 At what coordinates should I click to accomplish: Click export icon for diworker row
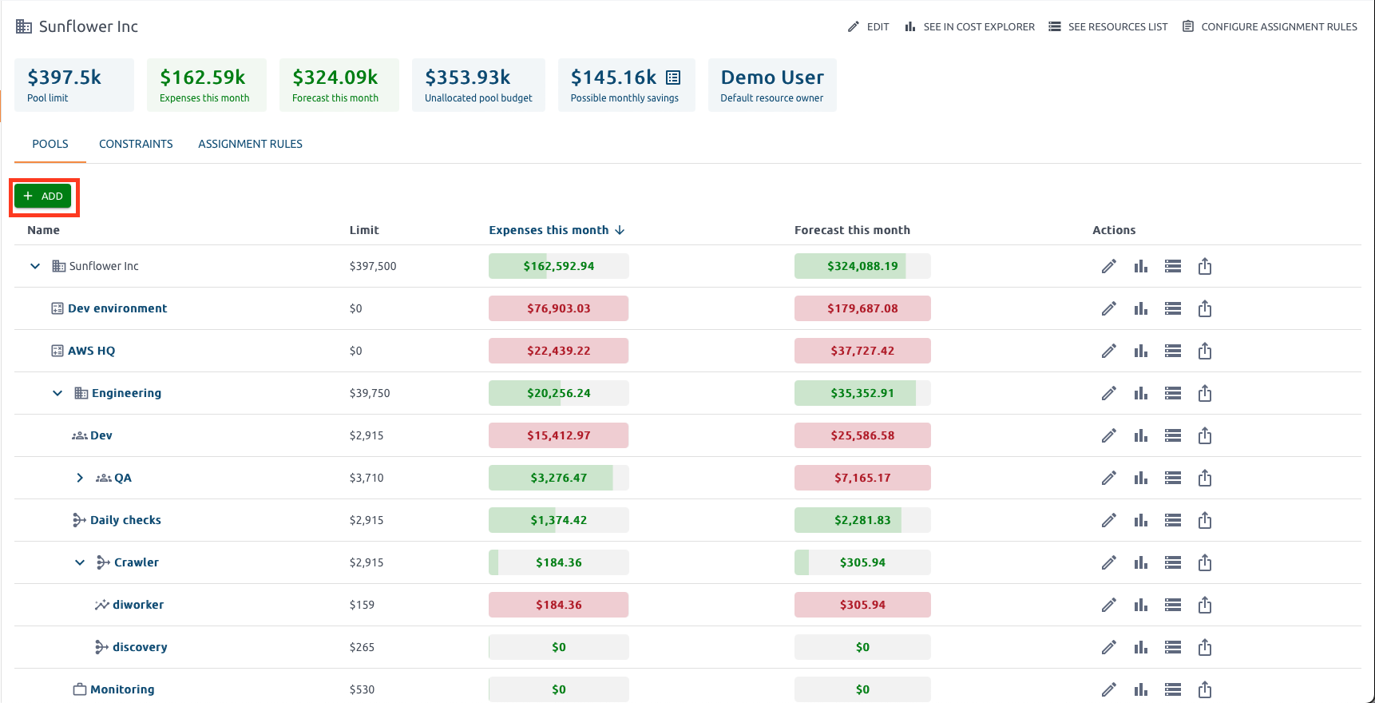1205,605
